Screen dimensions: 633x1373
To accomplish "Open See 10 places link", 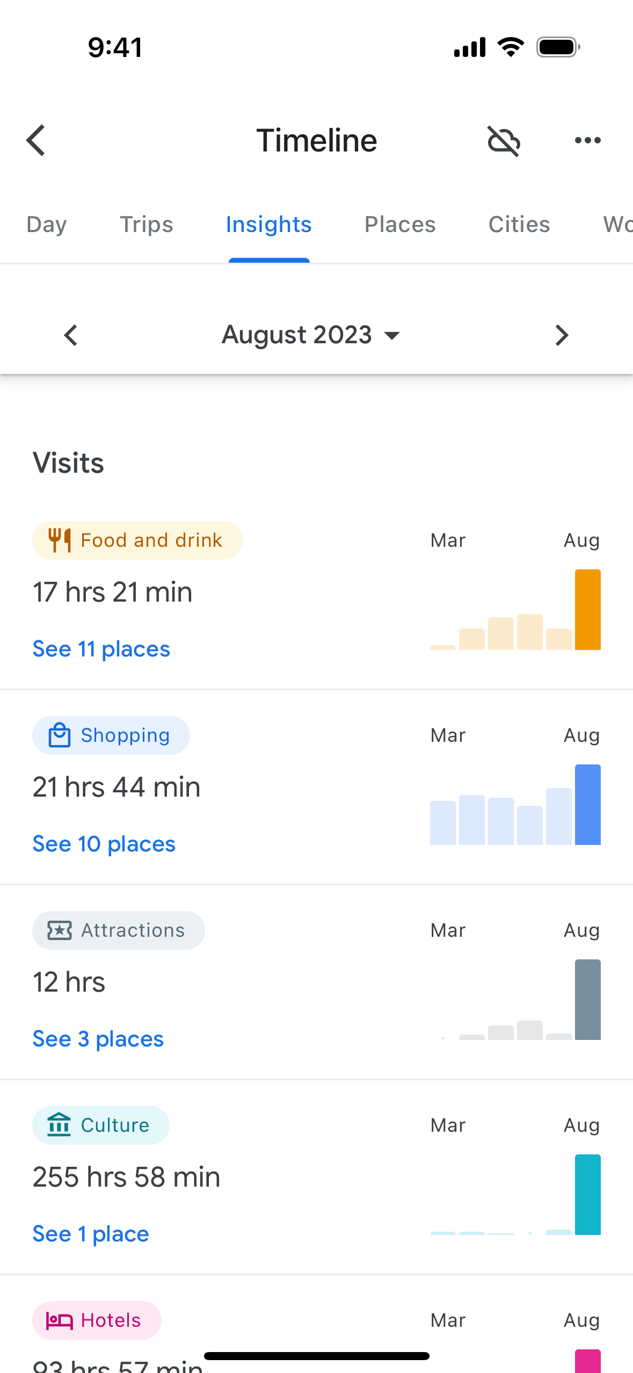I will [x=104, y=844].
